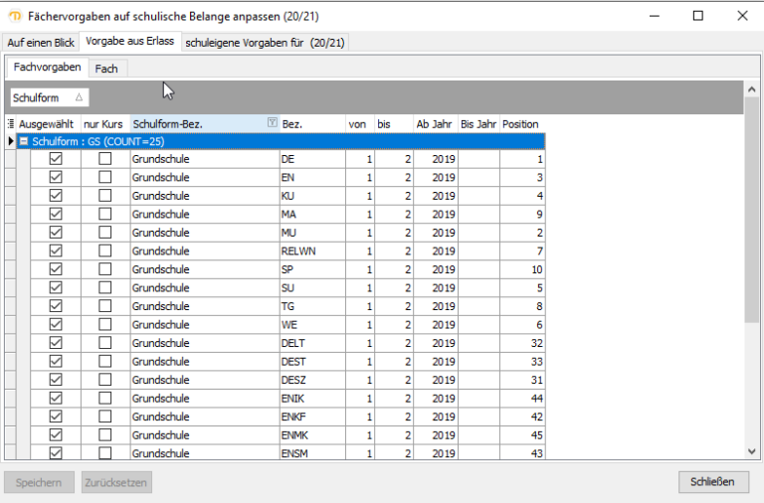This screenshot has width=764, height=503.
Task: Sort by the Position column header
Action: (x=521, y=124)
